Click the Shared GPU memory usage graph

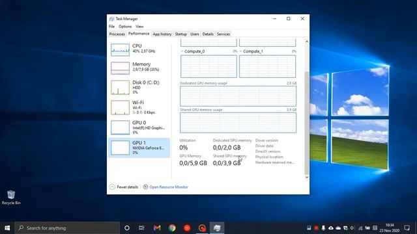pyautogui.click(x=238, y=123)
